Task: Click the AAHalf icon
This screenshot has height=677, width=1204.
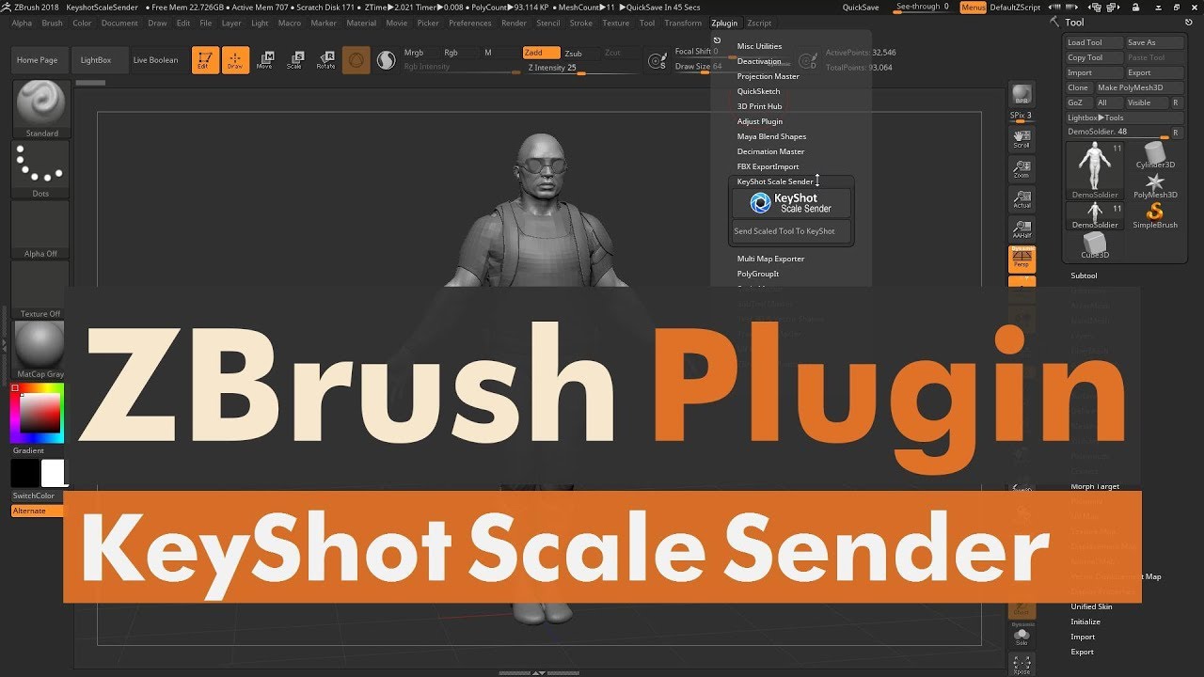Action: [1022, 228]
